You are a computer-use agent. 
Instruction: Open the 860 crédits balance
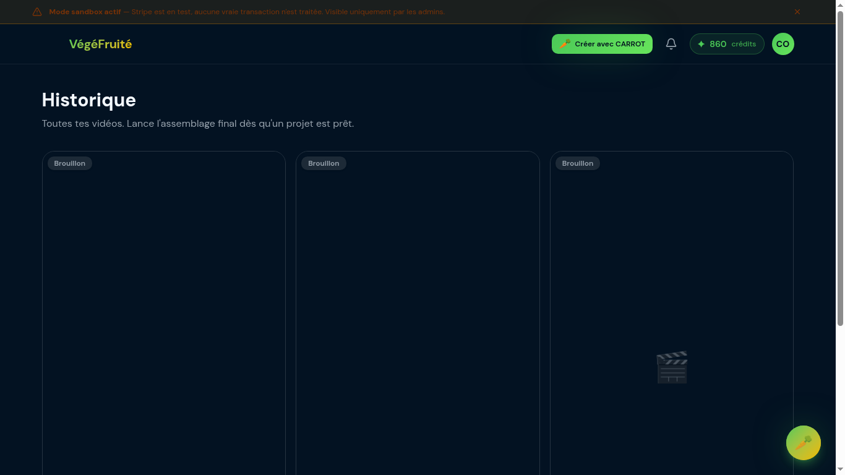click(727, 44)
